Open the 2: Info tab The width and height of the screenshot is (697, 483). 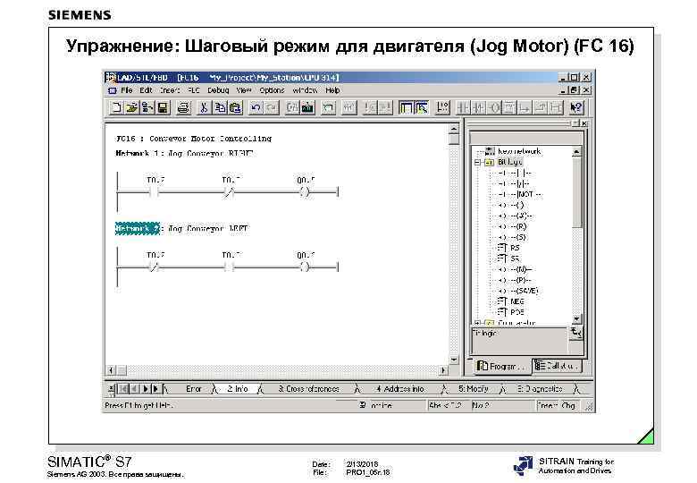pyautogui.click(x=237, y=389)
